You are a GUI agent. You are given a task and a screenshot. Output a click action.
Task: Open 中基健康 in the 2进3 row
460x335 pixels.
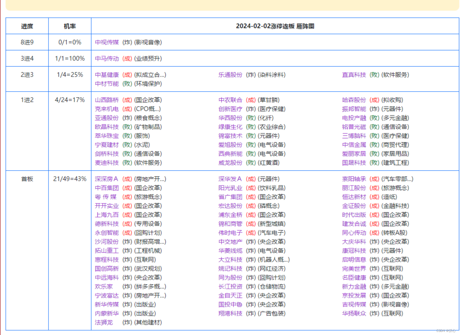pyautogui.click(x=107, y=75)
